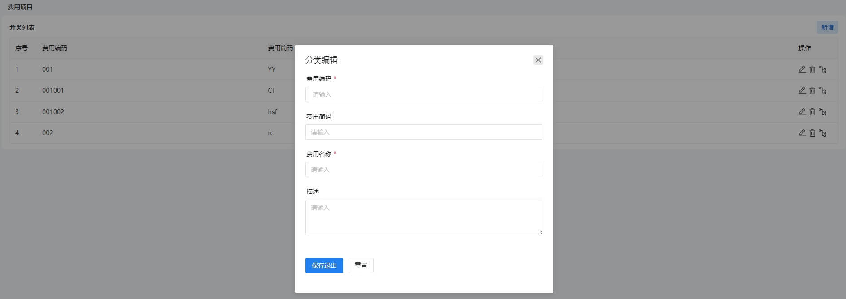Delete the 002 row using trash icon
846x299 pixels.
click(812, 133)
